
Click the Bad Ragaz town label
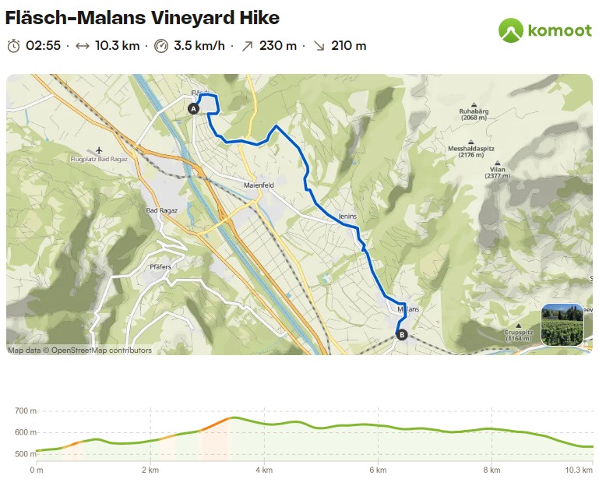point(161,210)
